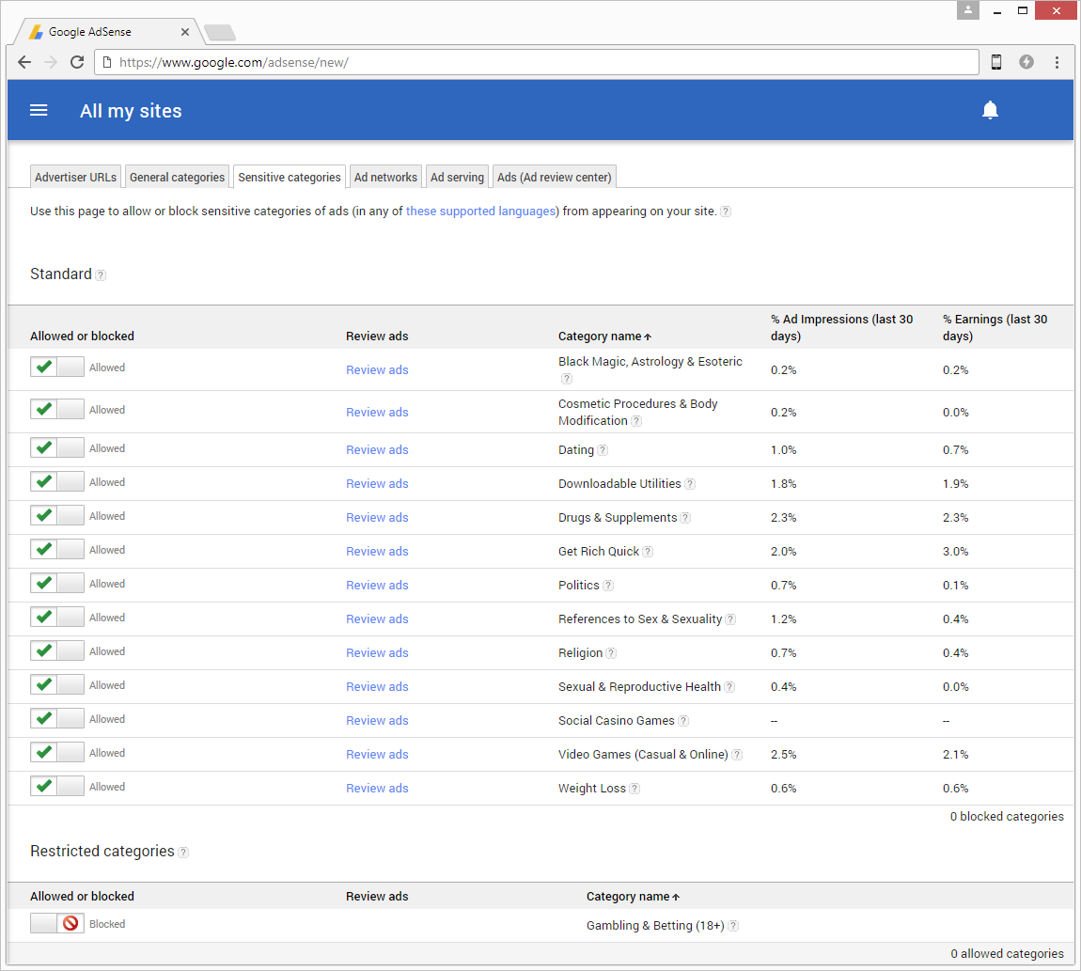1081x971 pixels.
Task: Toggle Allowed switch for Get Rich Quick
Action: click(57, 549)
